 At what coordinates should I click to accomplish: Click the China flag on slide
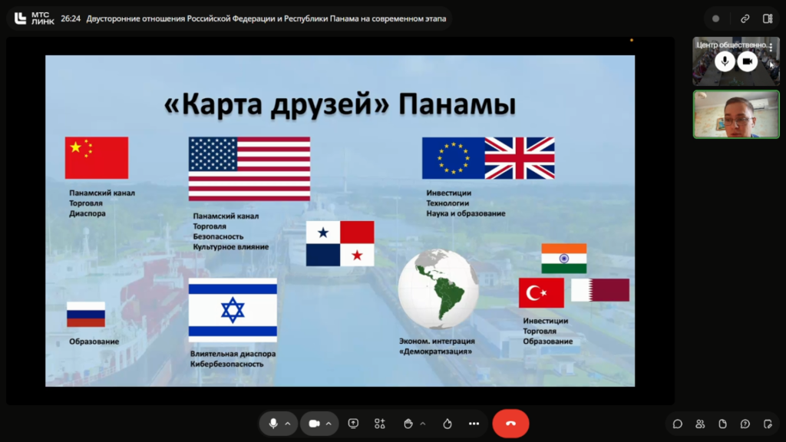[x=97, y=158]
